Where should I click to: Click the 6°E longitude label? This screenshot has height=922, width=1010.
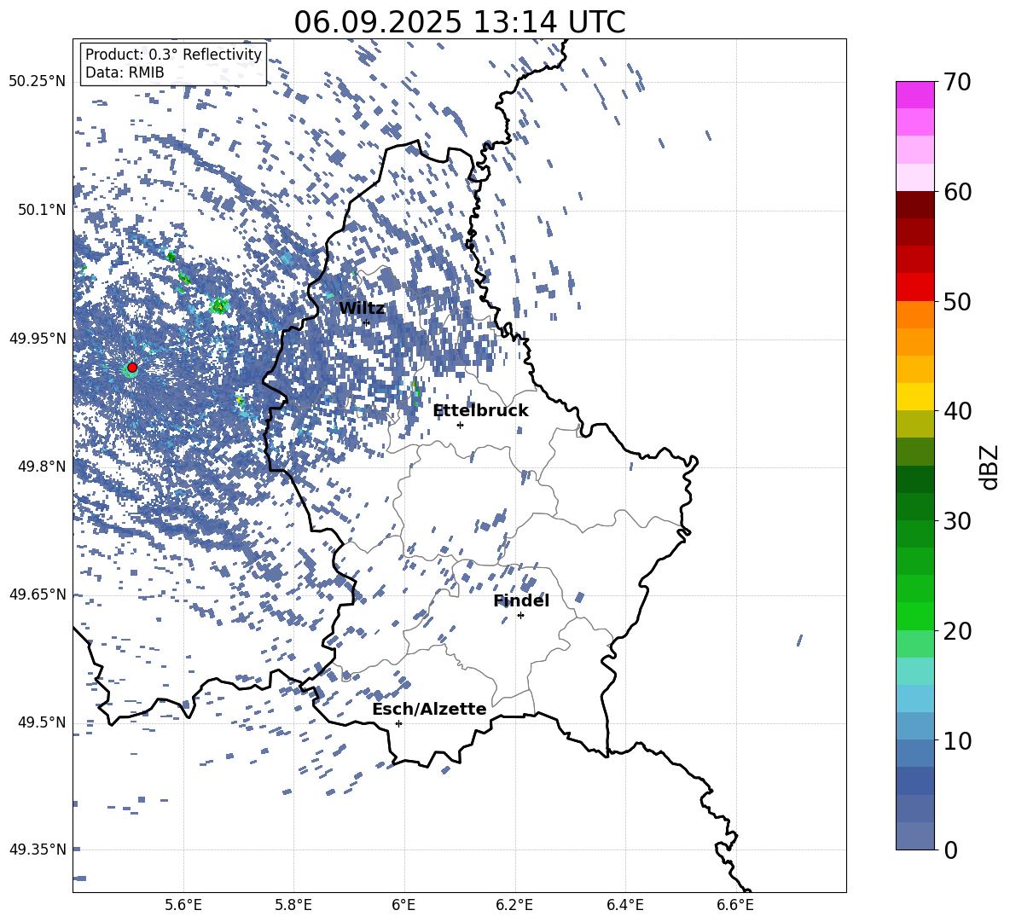pos(404,905)
